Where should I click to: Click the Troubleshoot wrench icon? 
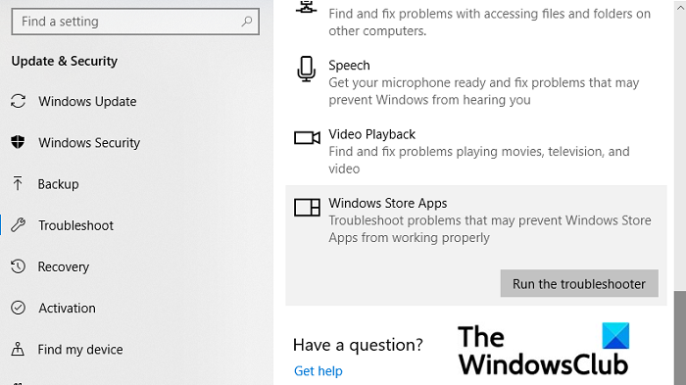click(18, 225)
